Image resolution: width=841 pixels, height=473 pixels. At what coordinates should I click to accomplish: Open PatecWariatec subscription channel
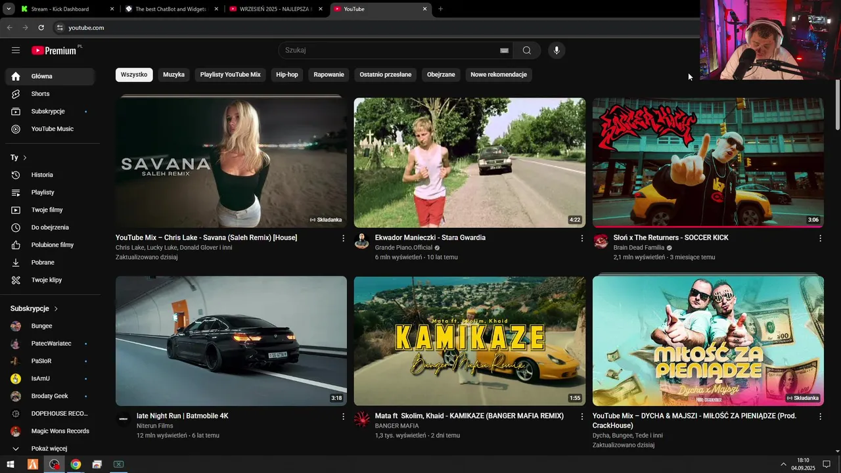(x=50, y=344)
